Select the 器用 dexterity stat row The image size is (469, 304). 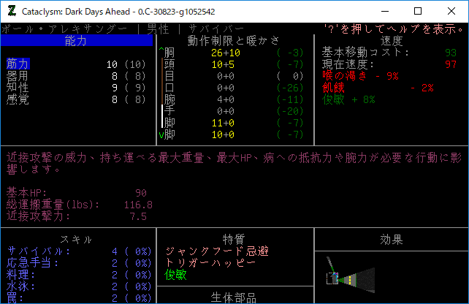[18, 76]
